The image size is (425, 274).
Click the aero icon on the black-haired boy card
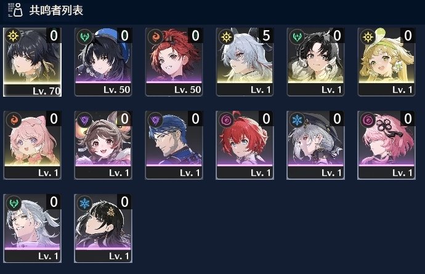click(297, 36)
